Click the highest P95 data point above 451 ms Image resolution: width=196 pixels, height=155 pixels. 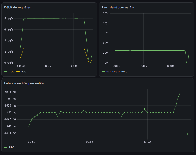tap(179, 94)
